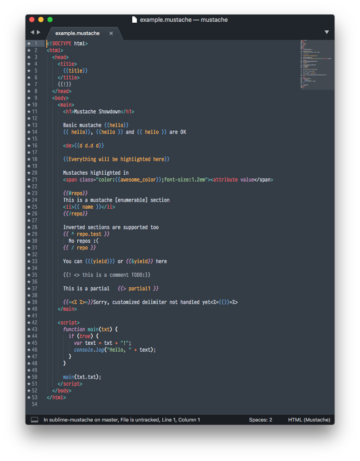Open the HTML (Mustache) syntax selector
360x461 pixels.
(309, 420)
